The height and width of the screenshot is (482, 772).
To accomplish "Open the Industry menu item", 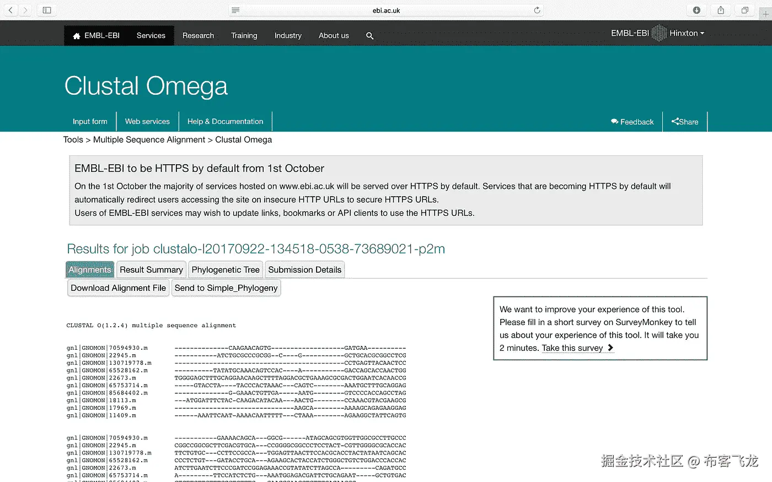I will 288,35.
